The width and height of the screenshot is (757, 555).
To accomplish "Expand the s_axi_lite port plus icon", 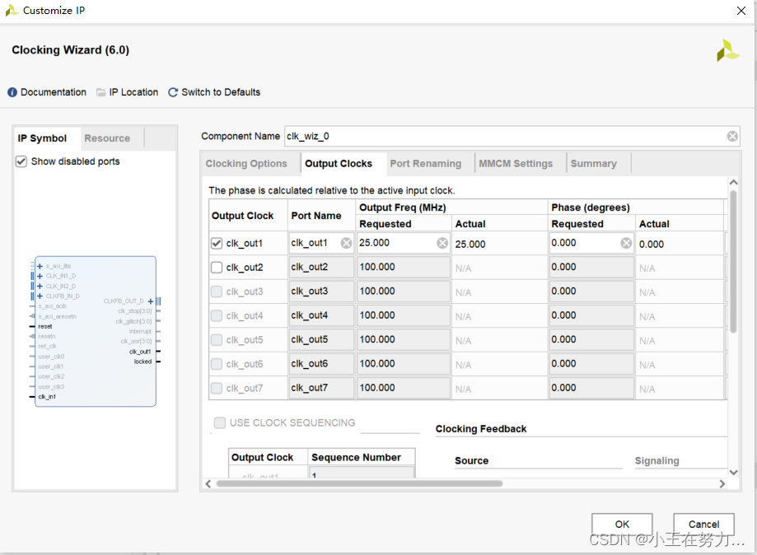I will pyautogui.click(x=40, y=266).
